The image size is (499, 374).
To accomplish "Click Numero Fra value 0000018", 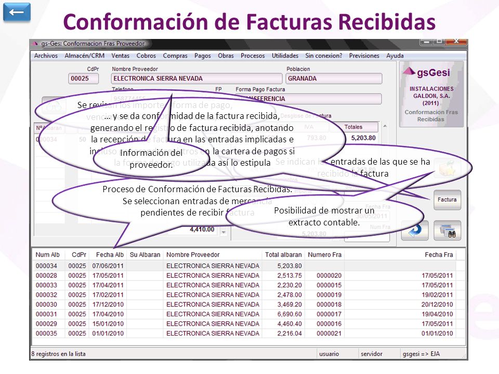I will point(329,304).
